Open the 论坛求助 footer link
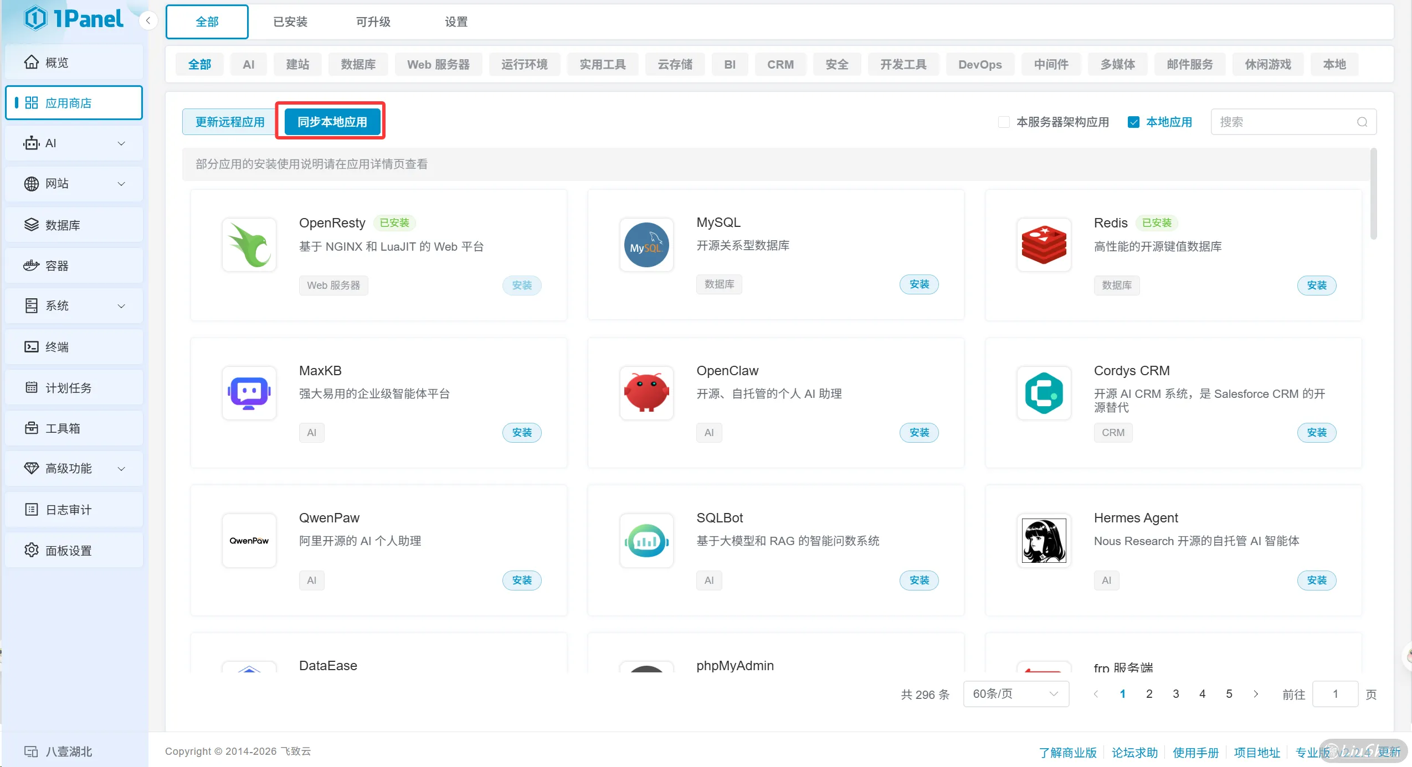Image resolution: width=1412 pixels, height=767 pixels. tap(1134, 752)
